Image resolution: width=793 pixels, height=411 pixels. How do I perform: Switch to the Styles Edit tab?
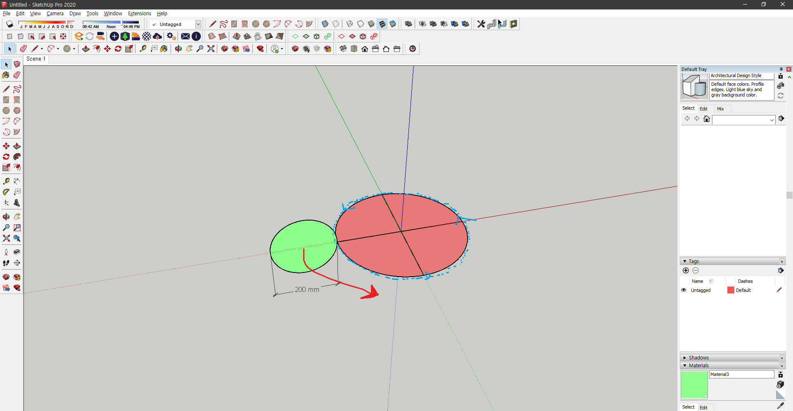pos(703,109)
